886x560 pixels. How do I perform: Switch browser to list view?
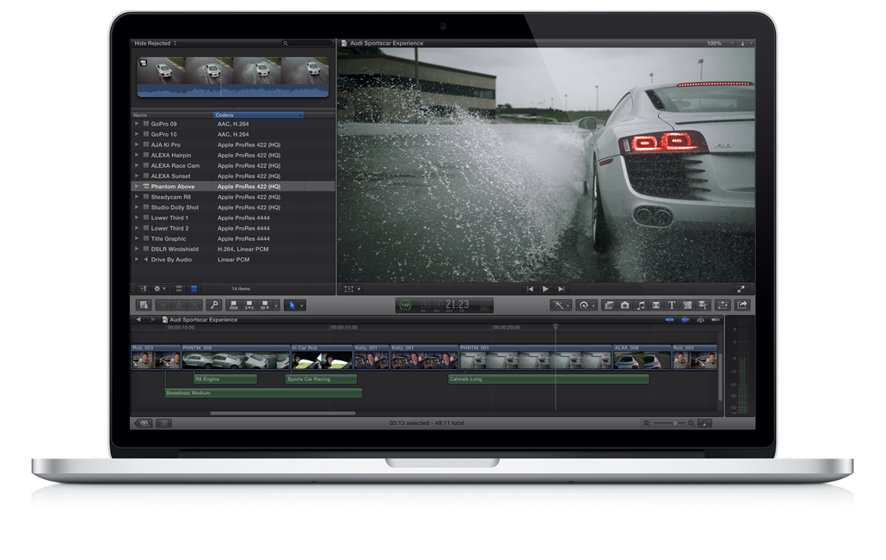point(194,289)
